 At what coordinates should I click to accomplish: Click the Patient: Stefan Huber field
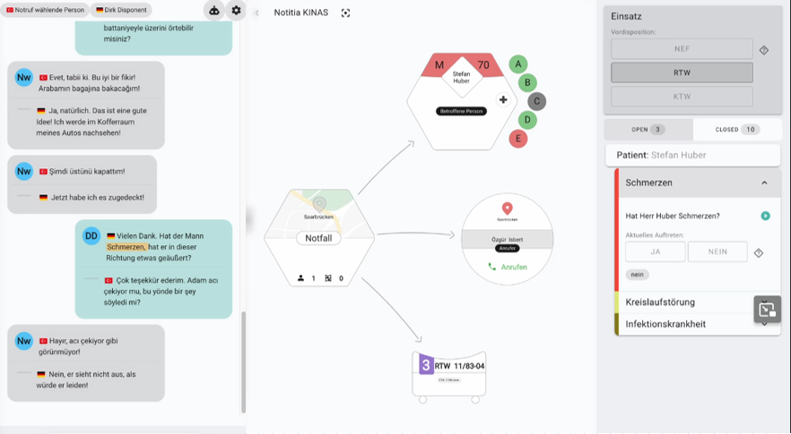pyautogui.click(x=693, y=155)
